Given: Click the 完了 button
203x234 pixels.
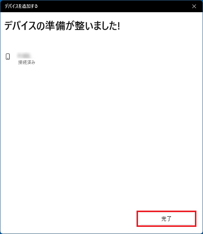Looking at the screenshot, I should click(x=166, y=219).
